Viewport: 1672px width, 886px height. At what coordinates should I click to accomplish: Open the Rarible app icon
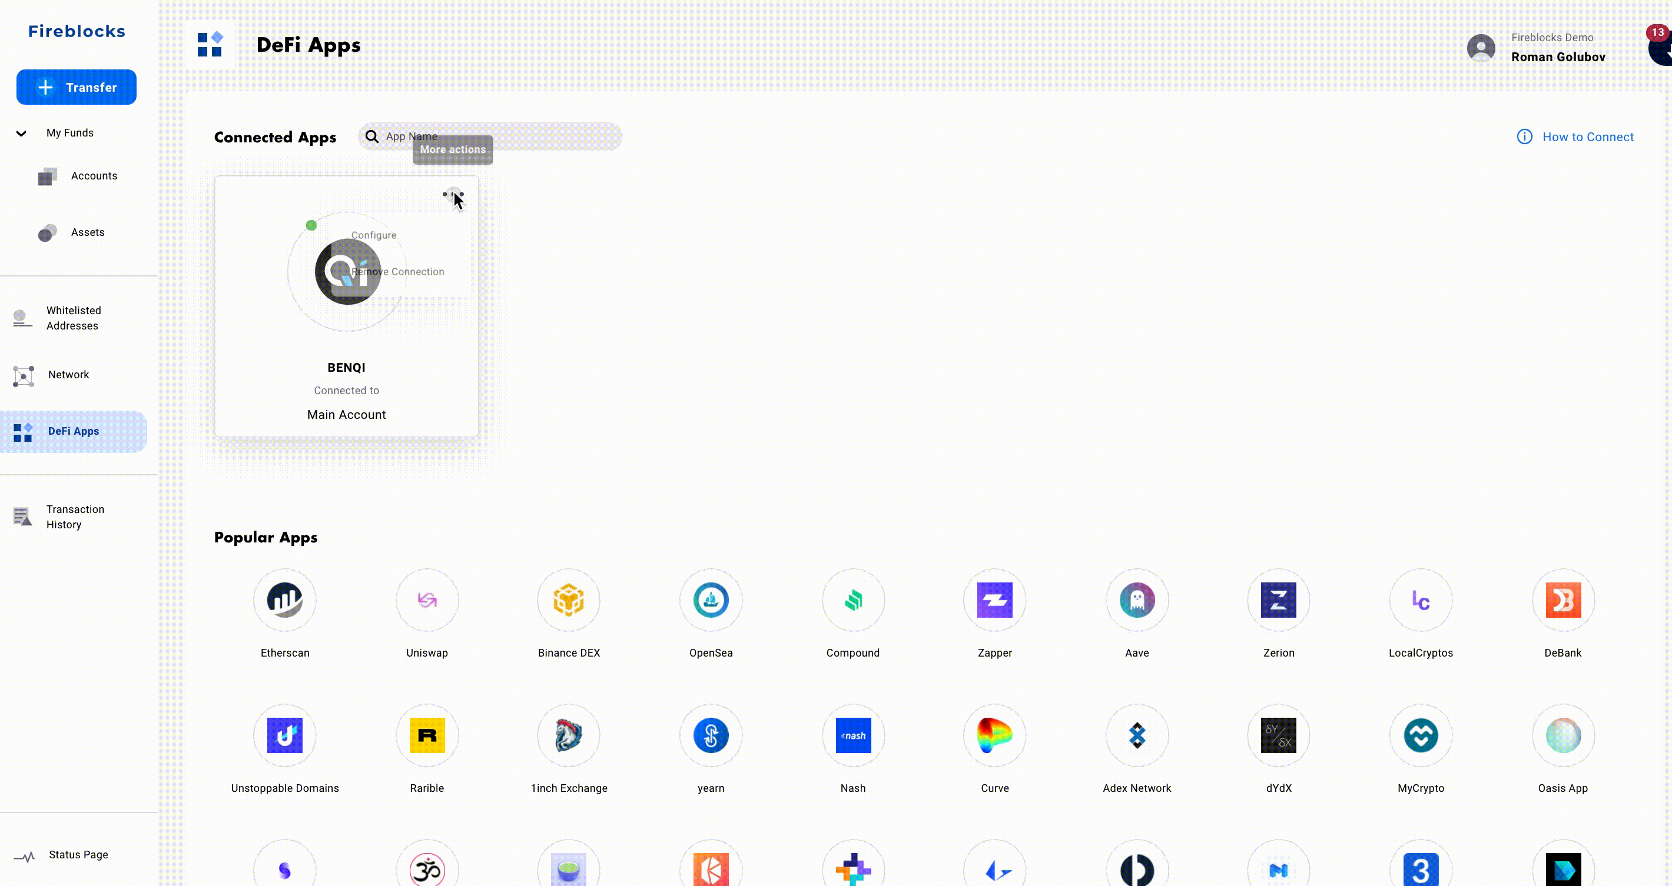pyautogui.click(x=427, y=735)
